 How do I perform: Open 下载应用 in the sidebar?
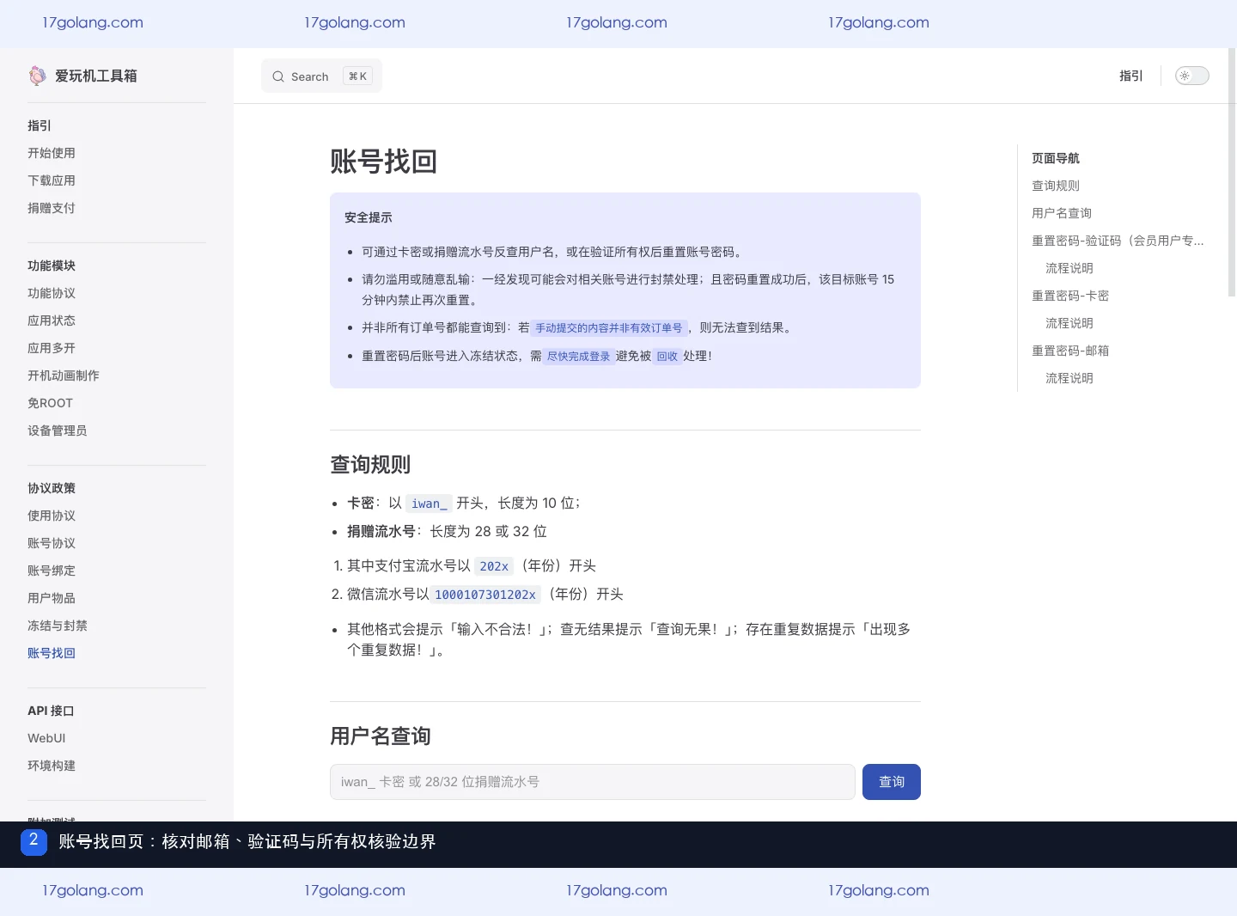coord(52,180)
